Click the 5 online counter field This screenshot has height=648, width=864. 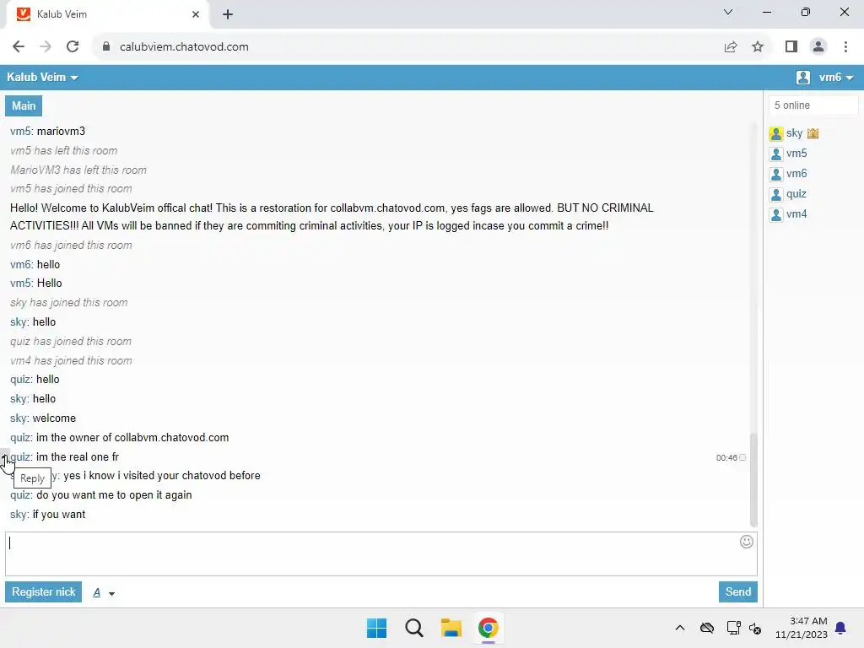click(813, 105)
